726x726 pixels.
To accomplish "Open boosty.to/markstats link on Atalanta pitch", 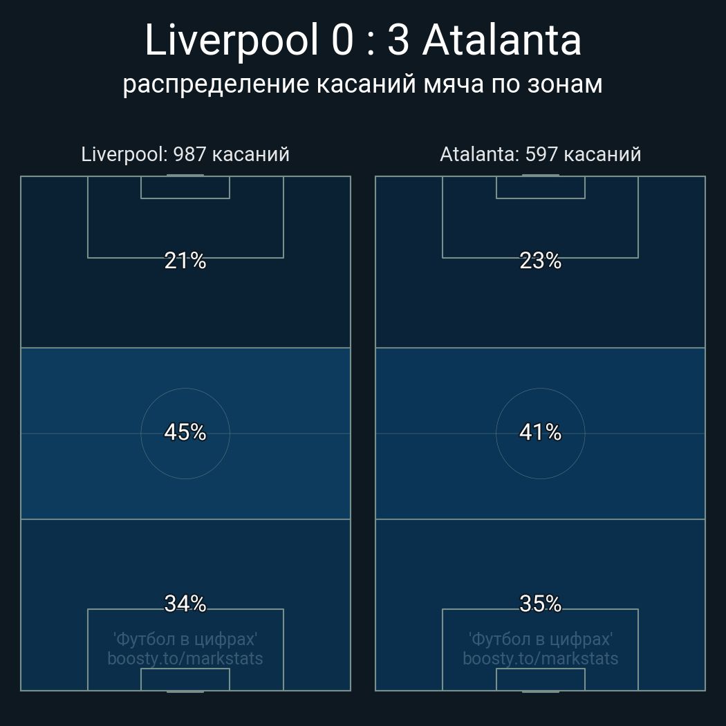I will coord(540,658).
